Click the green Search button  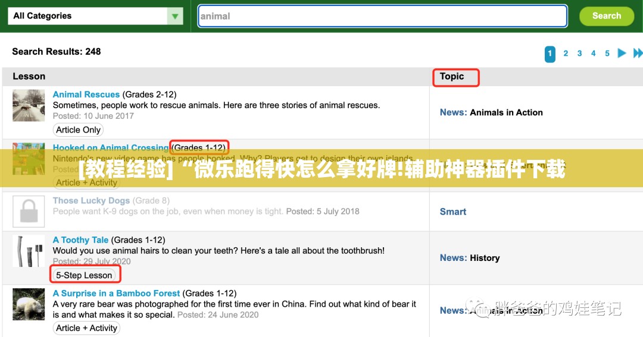click(x=607, y=16)
